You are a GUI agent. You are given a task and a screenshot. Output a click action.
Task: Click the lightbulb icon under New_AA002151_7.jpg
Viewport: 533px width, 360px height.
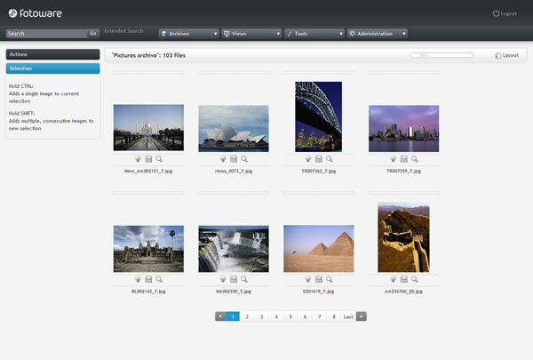[x=138, y=159]
